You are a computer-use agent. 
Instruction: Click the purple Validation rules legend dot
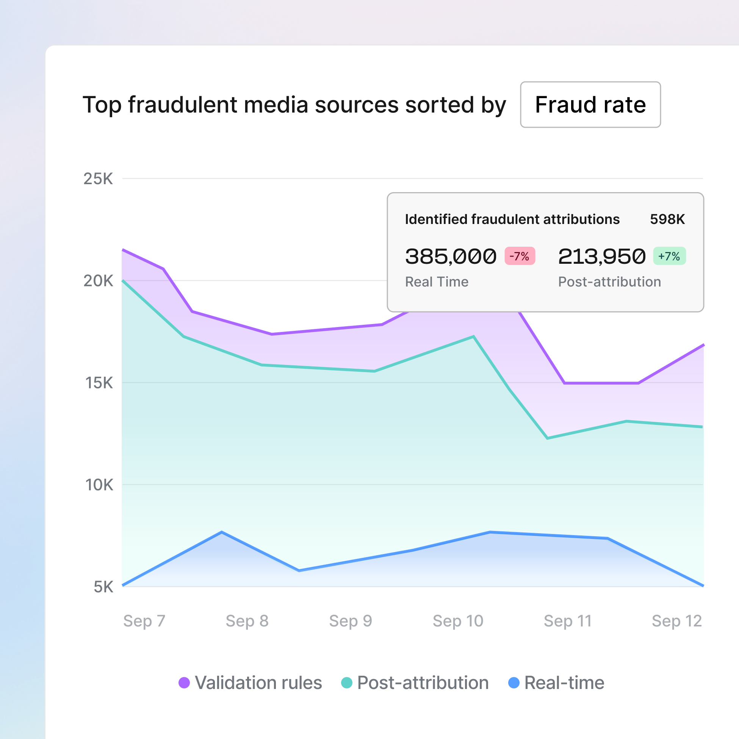pos(184,683)
